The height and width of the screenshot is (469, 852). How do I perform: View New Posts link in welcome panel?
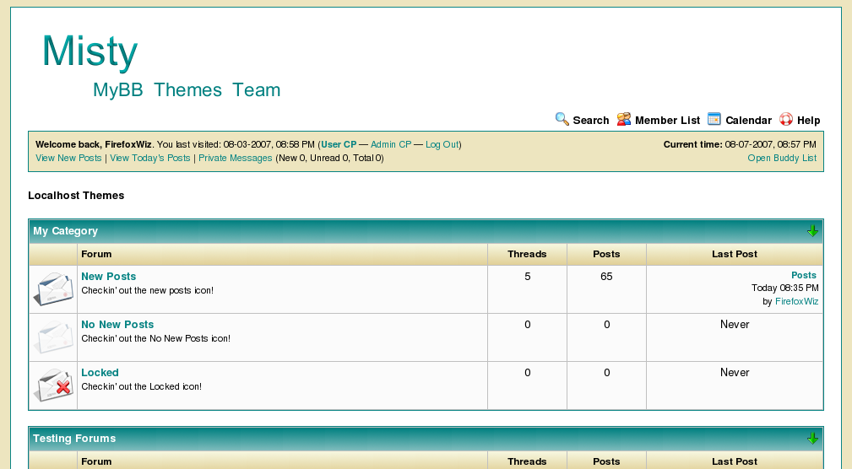[68, 159]
